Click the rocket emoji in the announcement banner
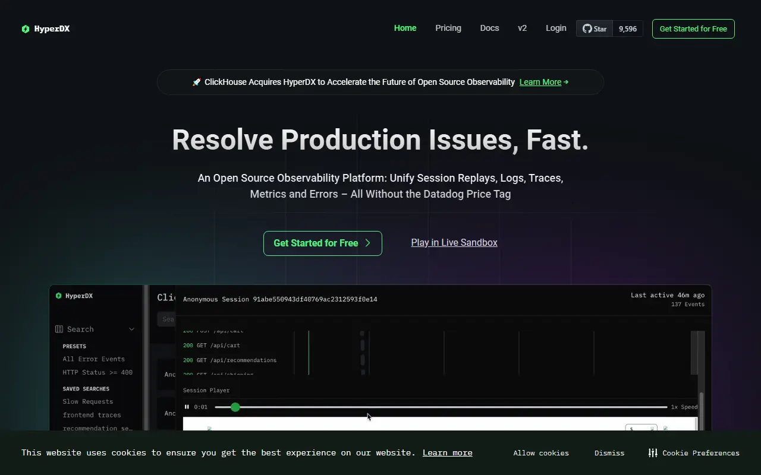This screenshot has width=761, height=475. click(197, 82)
